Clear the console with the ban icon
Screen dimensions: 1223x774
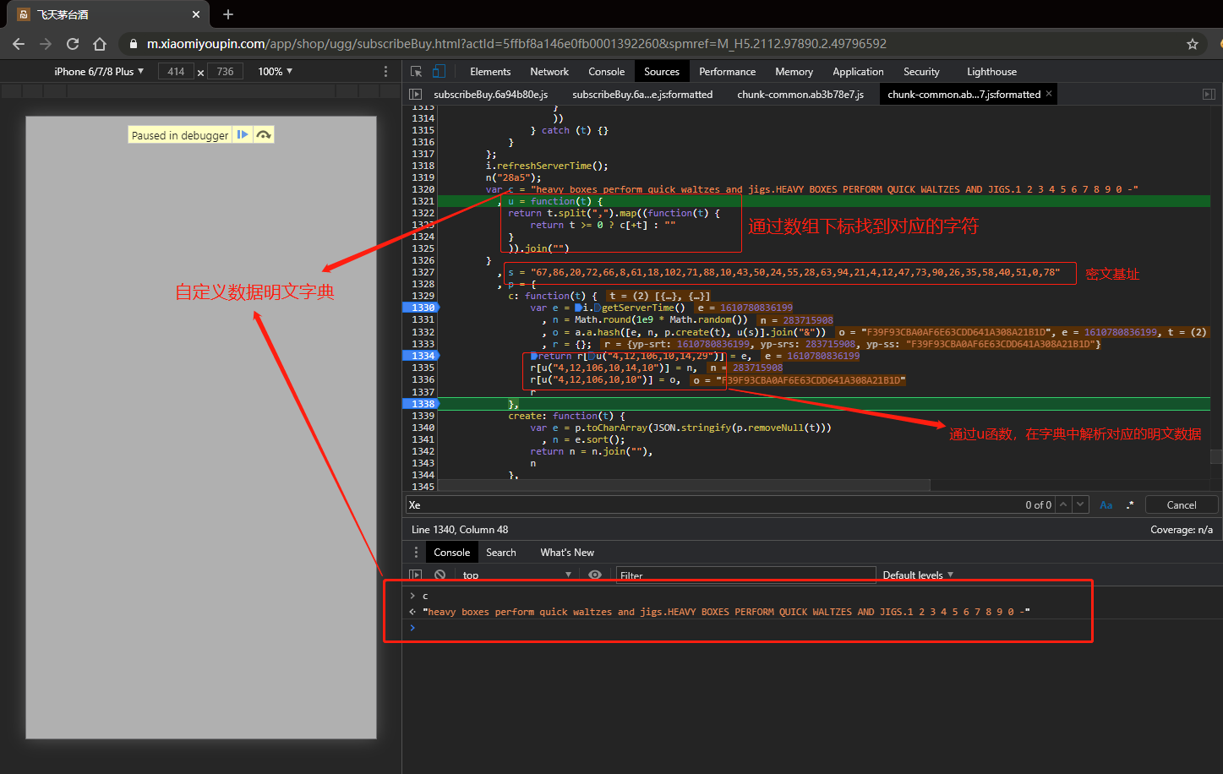[440, 575]
